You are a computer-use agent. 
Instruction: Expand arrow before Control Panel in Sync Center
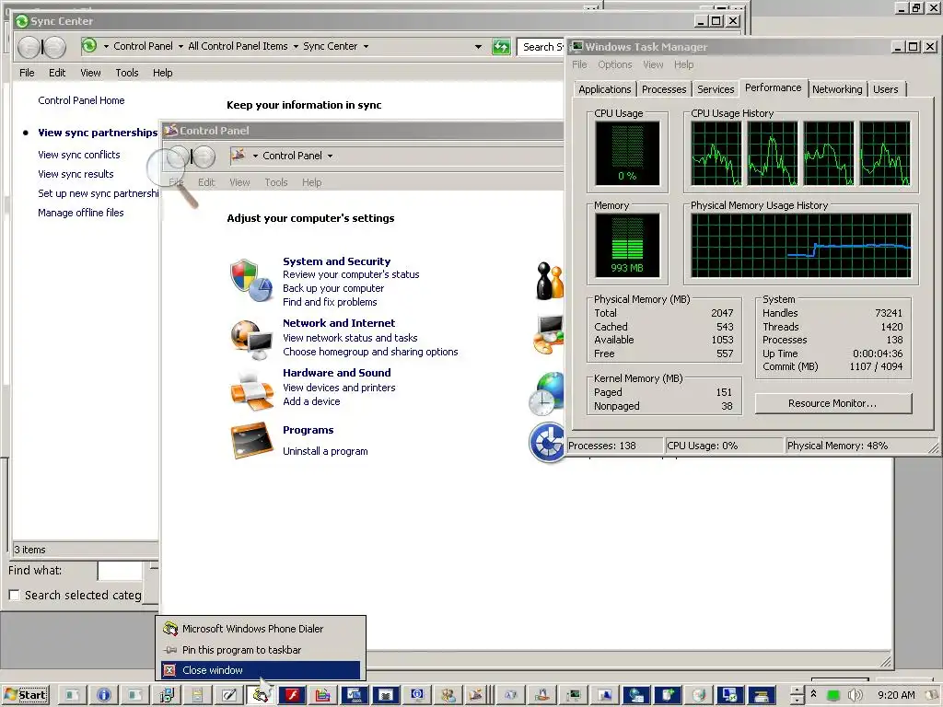106,46
